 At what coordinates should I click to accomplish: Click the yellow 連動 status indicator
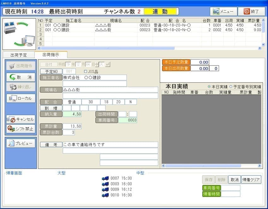[160, 11]
